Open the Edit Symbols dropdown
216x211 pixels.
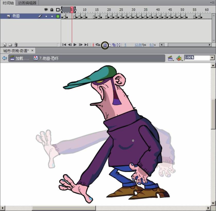[x=179, y=58]
